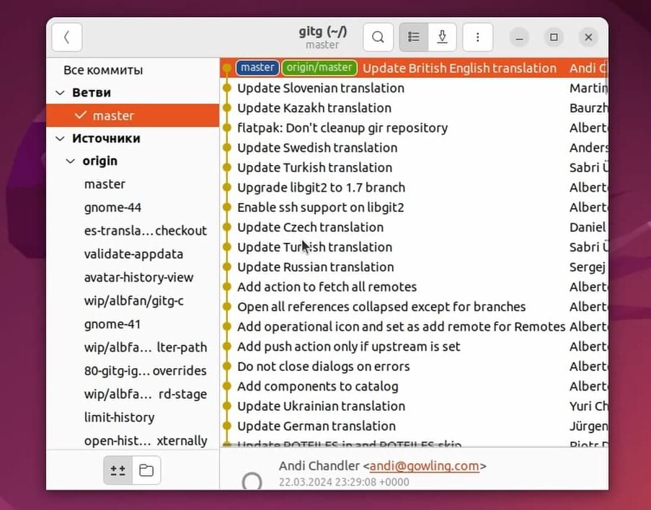Image resolution: width=651 pixels, height=510 pixels.
Task: Select Add action to fetch all remotes
Action: pos(414,287)
